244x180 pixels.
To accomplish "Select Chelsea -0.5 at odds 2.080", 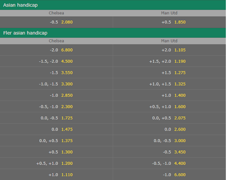I will tap(56, 22).
